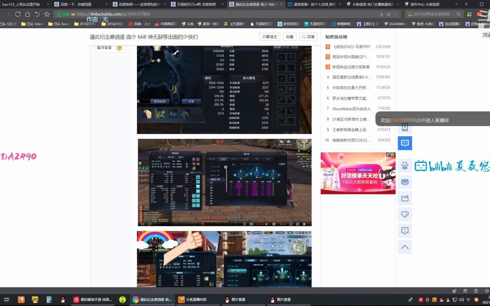Click the heart favorite sidebar icon

[x=405, y=214]
